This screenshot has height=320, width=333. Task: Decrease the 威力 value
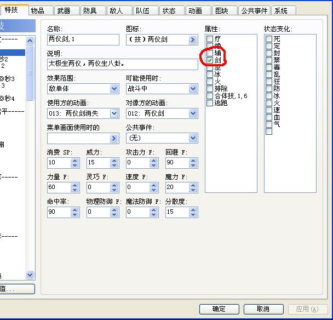coord(114,165)
